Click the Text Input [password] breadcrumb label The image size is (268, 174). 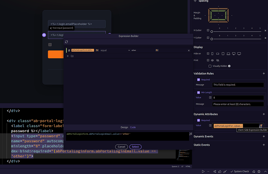(63, 28)
